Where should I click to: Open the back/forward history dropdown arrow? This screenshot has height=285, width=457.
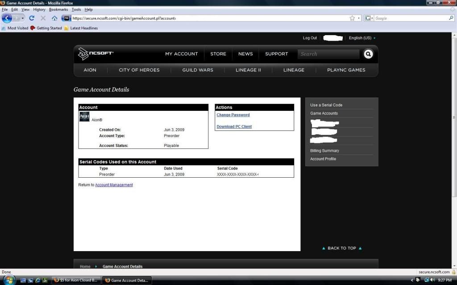click(x=23, y=18)
